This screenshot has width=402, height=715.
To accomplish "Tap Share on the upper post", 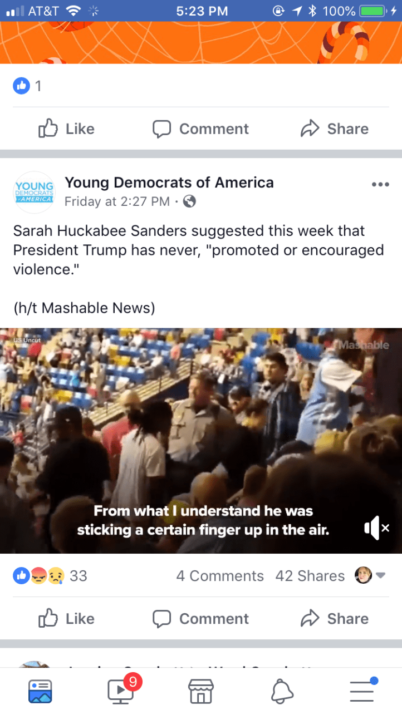I will [335, 129].
